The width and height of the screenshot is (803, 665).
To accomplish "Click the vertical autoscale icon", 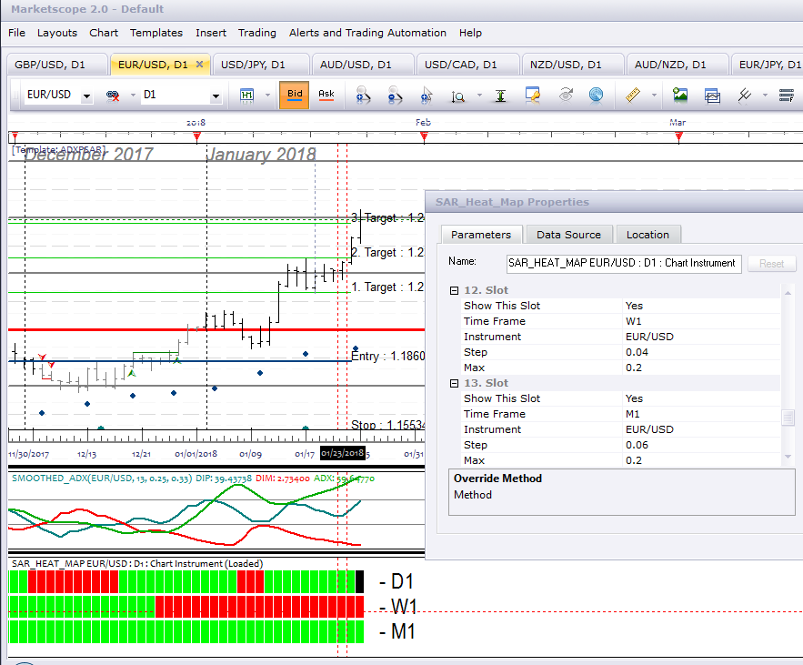I will (500, 96).
